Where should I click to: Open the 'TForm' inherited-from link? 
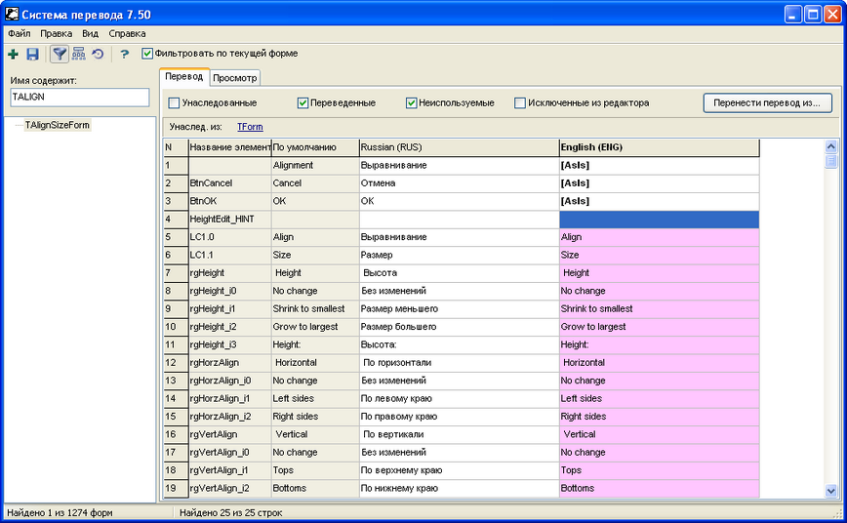click(x=250, y=127)
